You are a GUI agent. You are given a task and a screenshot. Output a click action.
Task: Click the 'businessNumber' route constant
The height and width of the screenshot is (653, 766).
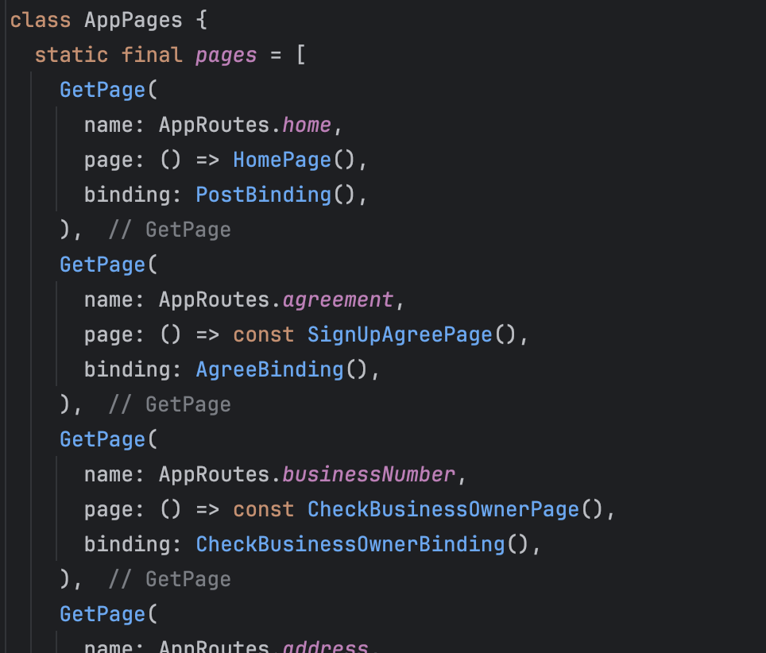point(369,475)
